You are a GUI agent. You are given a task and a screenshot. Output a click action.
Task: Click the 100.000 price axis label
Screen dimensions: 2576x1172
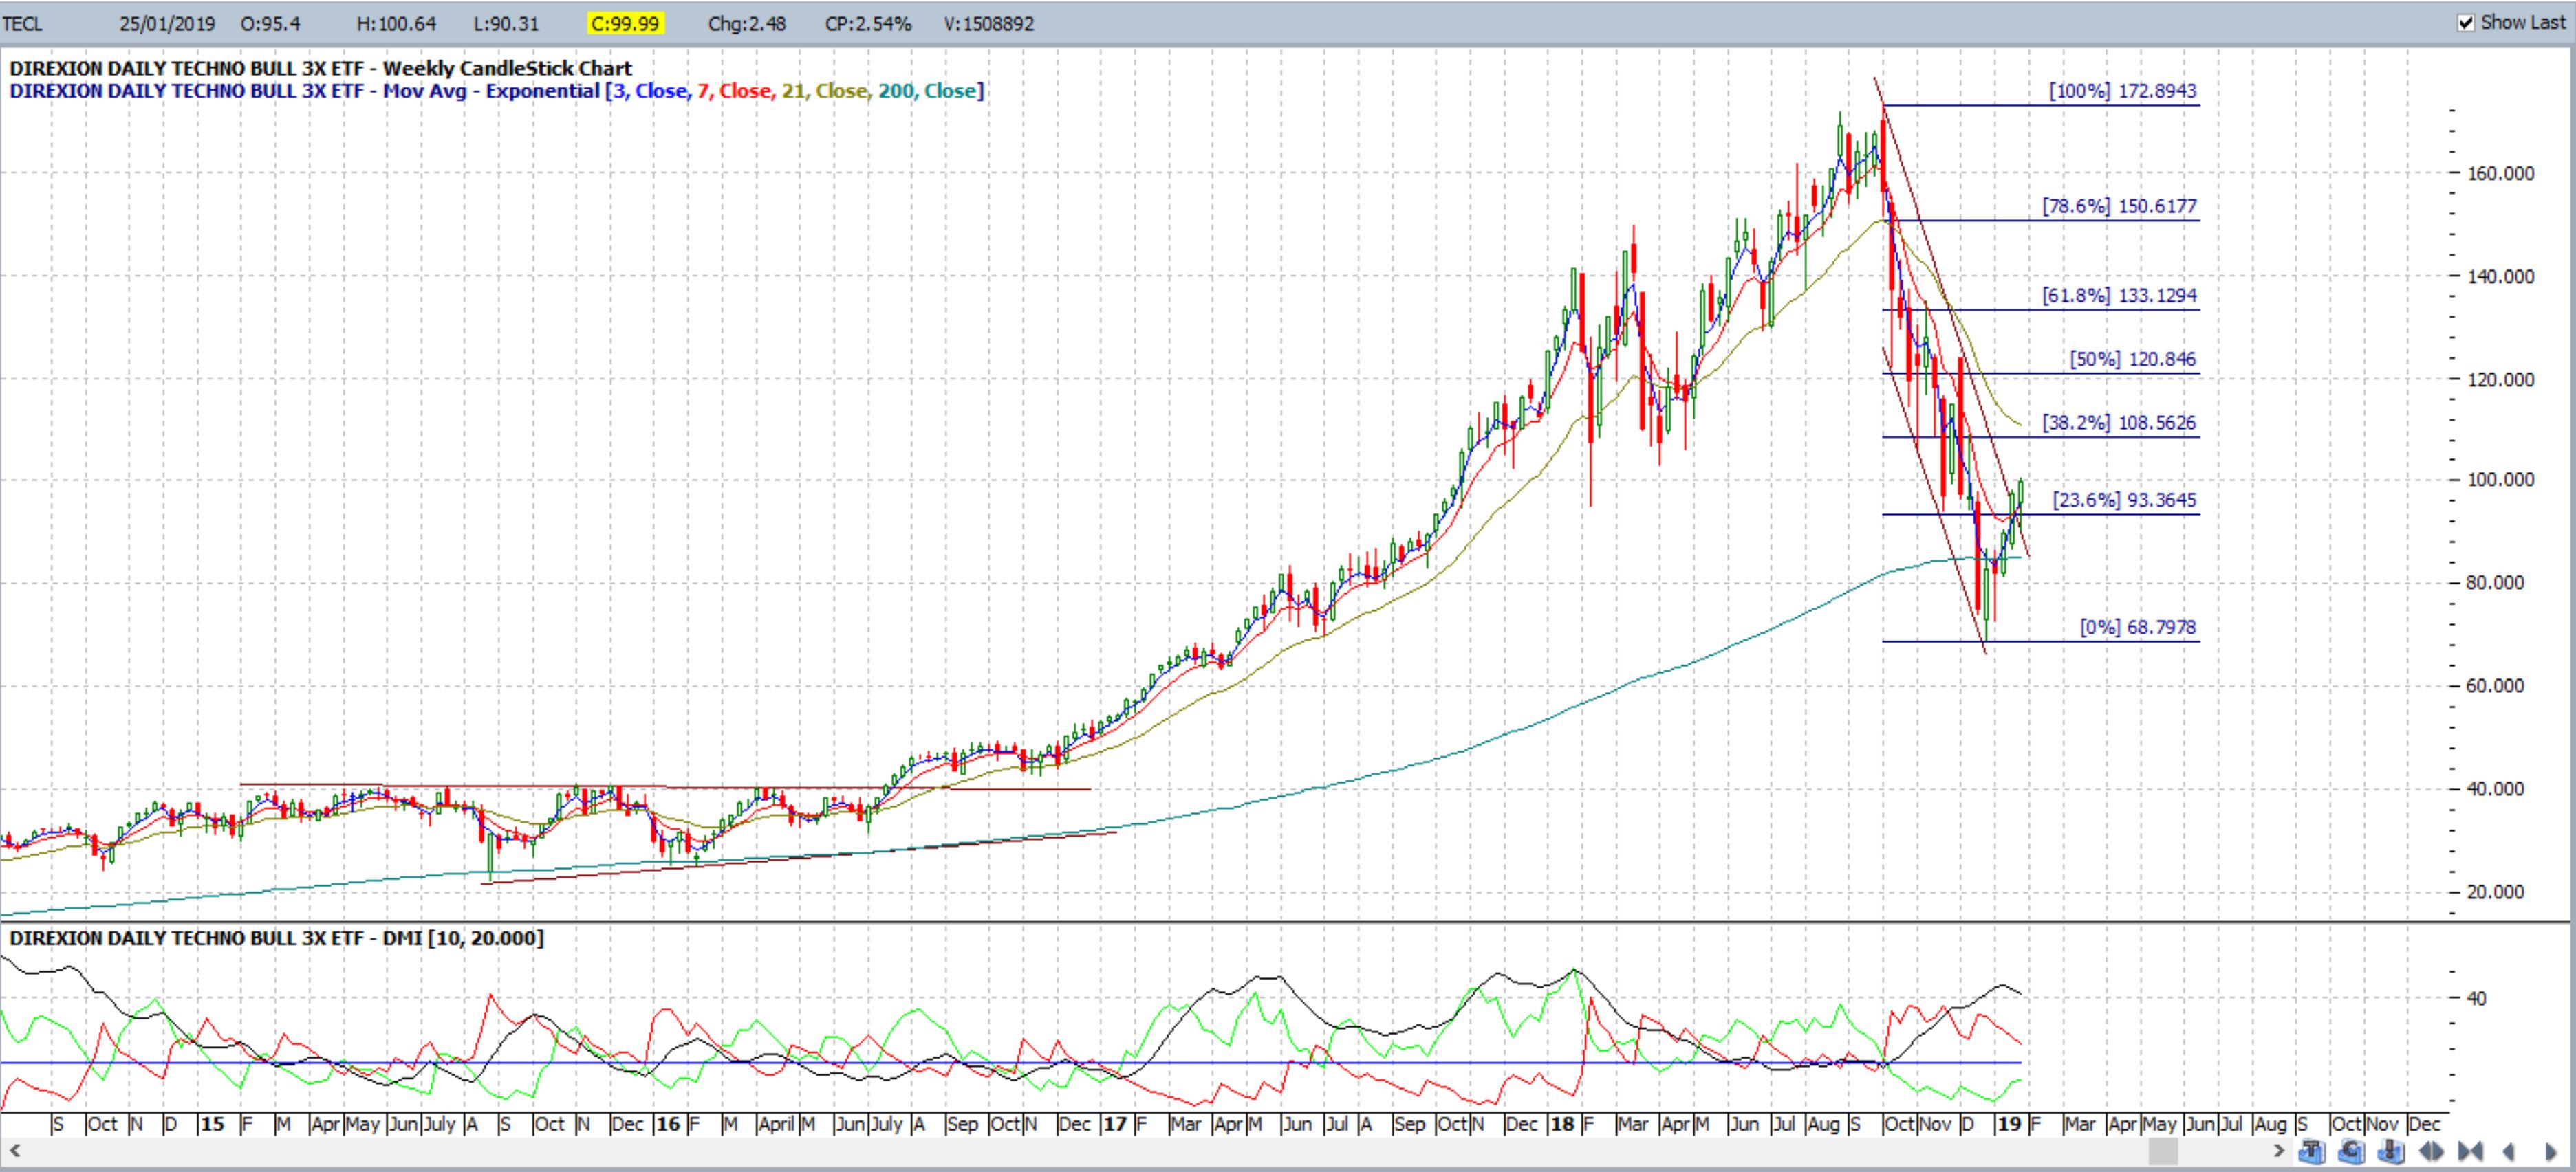coord(2500,480)
